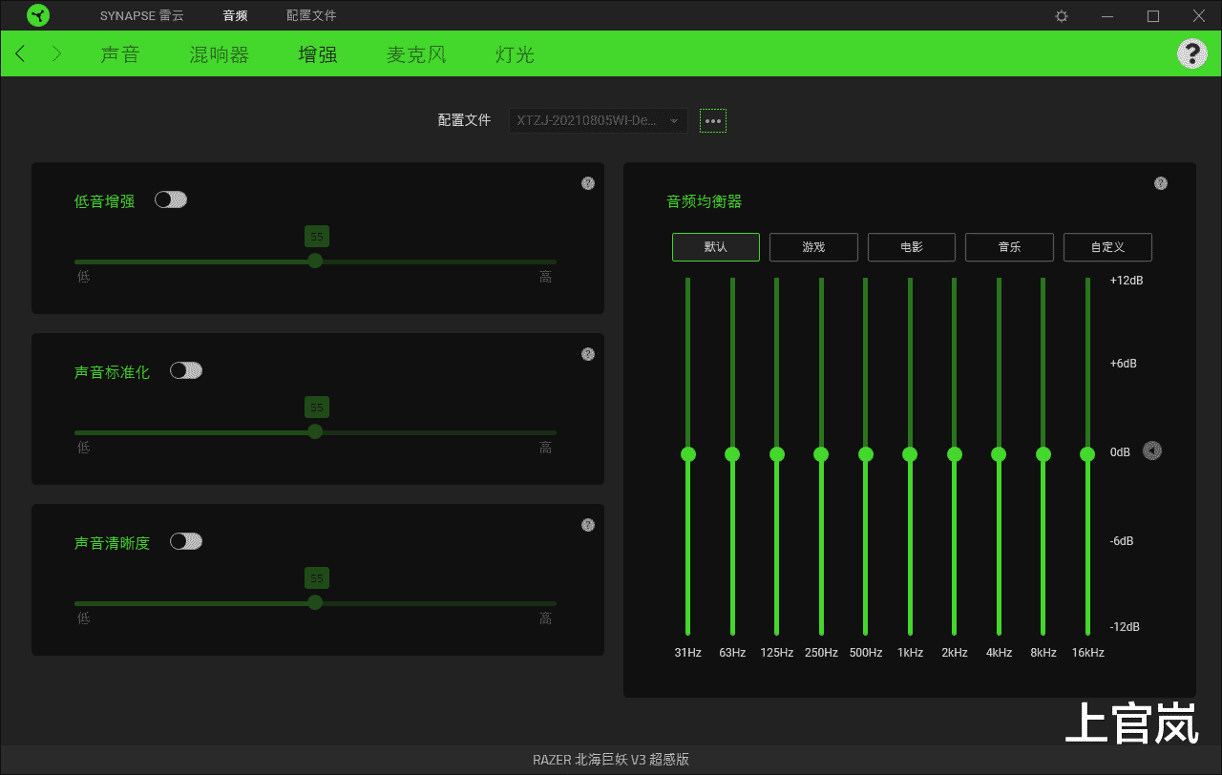
Task: Click the 声音标准化 slider handle
Action: pos(315,431)
